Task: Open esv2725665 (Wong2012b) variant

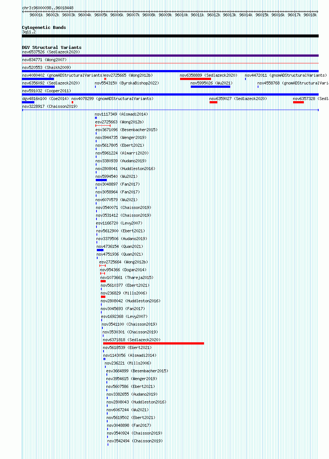Action: (128, 75)
